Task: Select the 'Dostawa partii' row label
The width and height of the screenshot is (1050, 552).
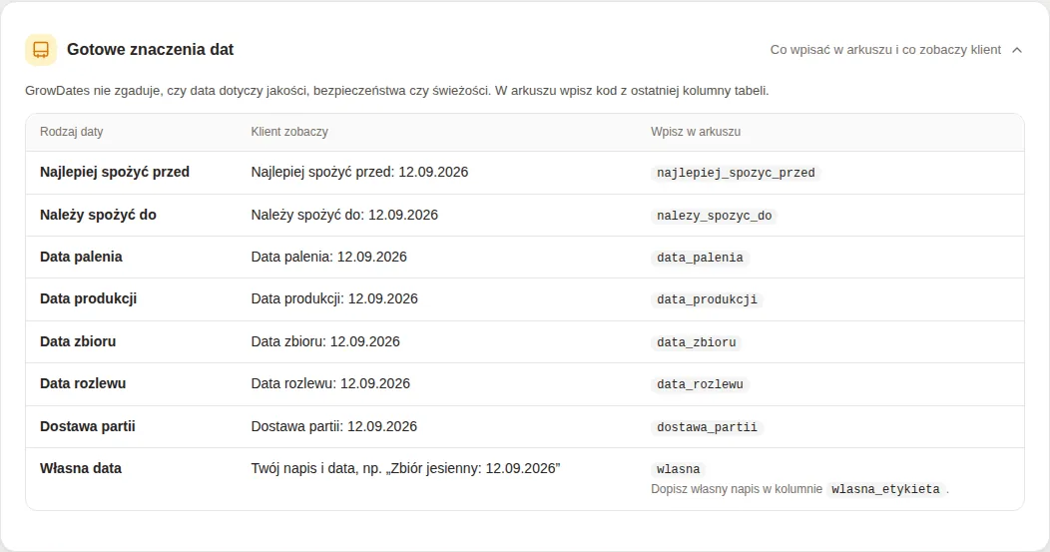Action: pos(88,427)
